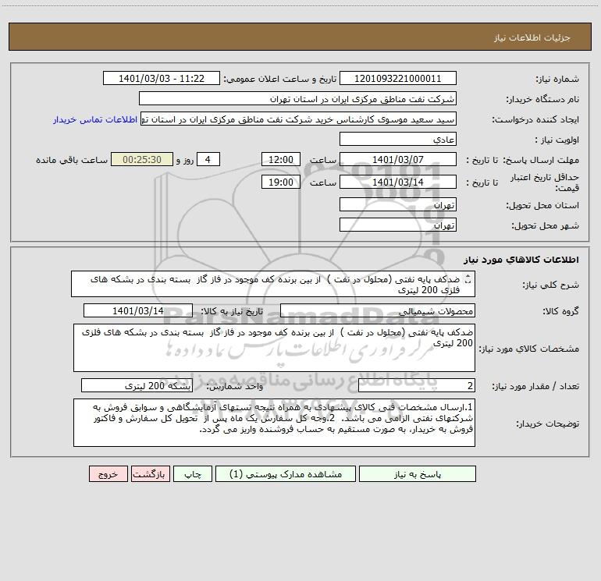
Task: Click the جزئیات اطلاعات نیاز header title
Action: coord(532,37)
